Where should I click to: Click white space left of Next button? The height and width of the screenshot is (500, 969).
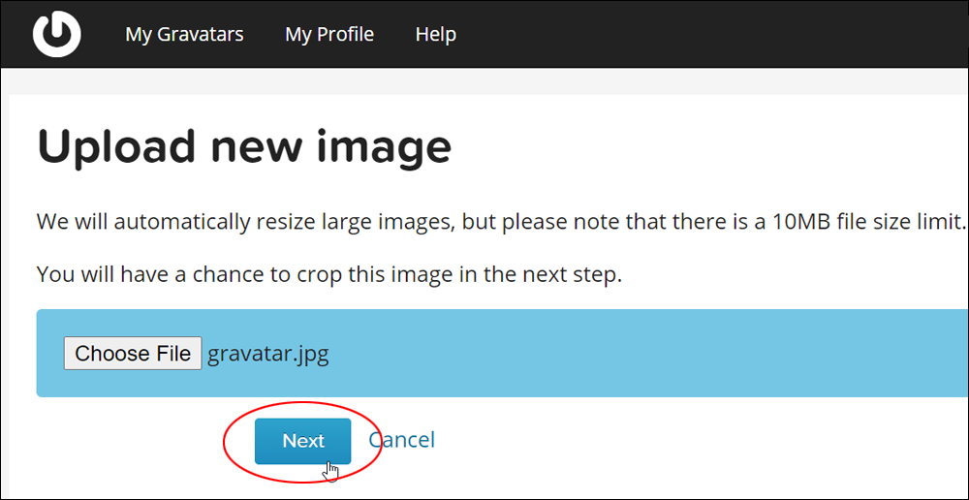pos(124,440)
